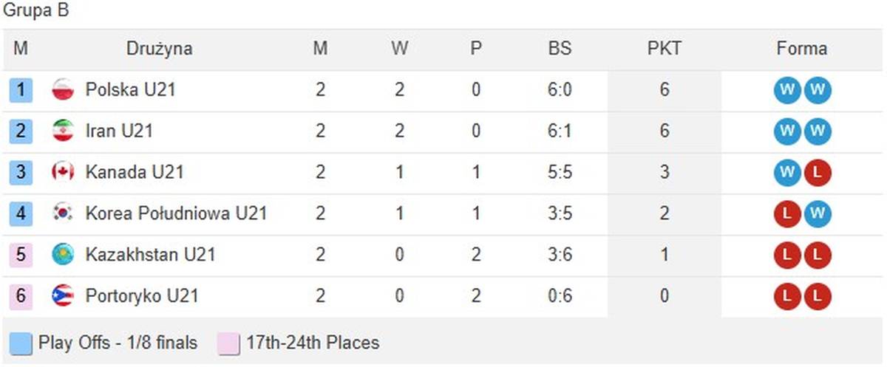Click Korea Południowa's blue W form badge

click(818, 214)
